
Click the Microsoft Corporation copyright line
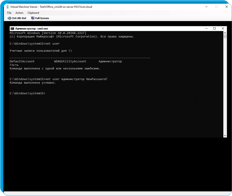72,37
